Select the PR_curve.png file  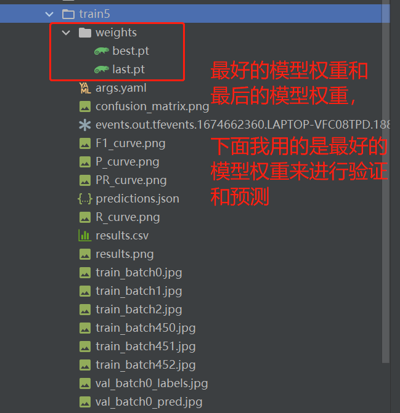(x=131, y=180)
